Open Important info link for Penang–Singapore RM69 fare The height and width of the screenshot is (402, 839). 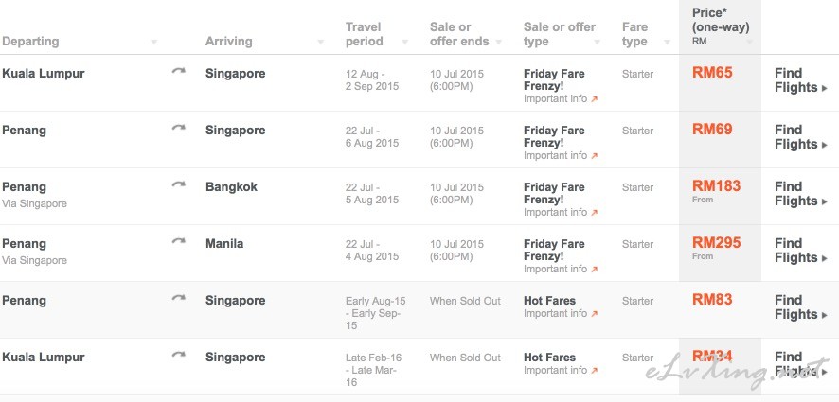click(x=561, y=155)
